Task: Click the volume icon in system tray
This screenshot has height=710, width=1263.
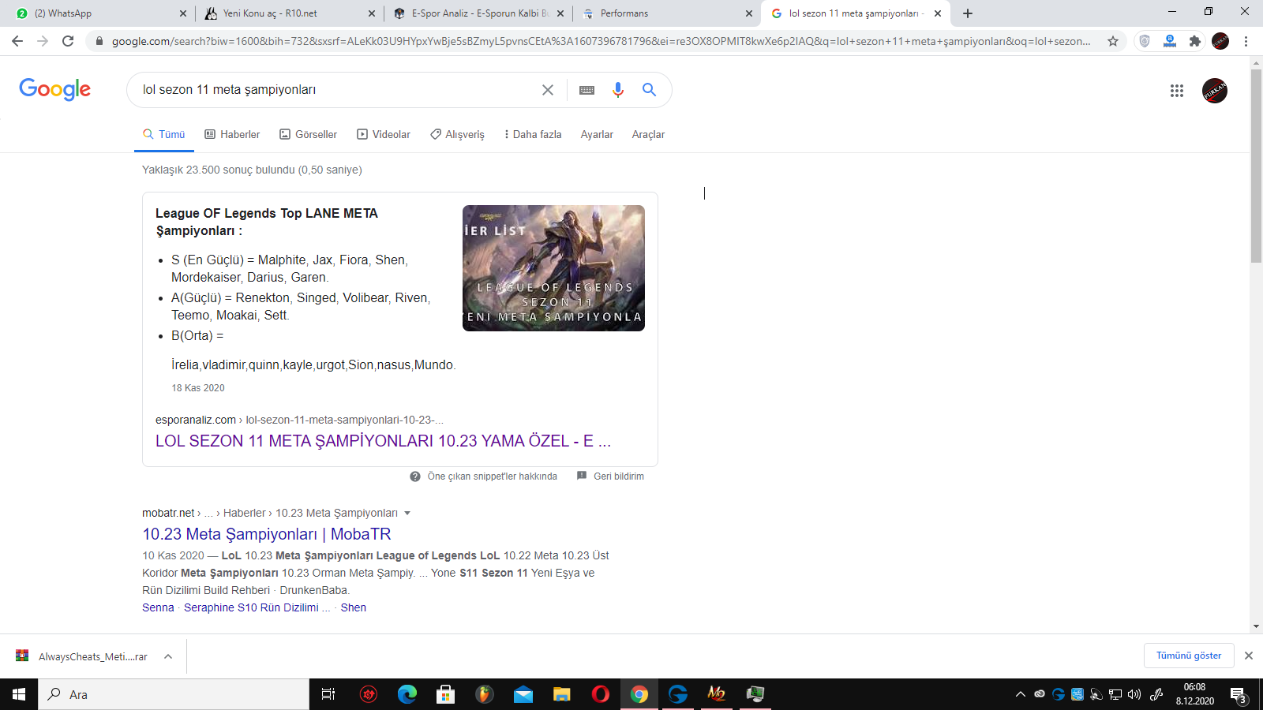Action: pos(1134,694)
